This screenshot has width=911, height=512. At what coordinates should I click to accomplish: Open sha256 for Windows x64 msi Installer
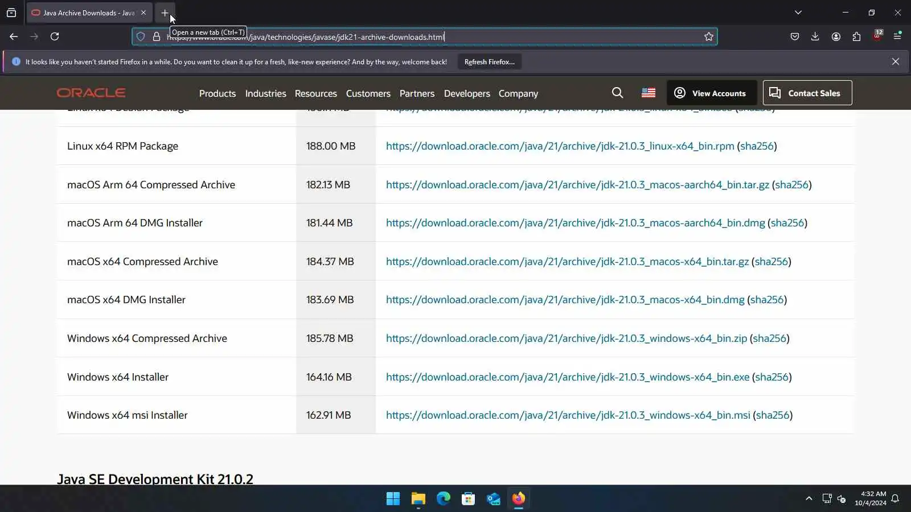773,415
